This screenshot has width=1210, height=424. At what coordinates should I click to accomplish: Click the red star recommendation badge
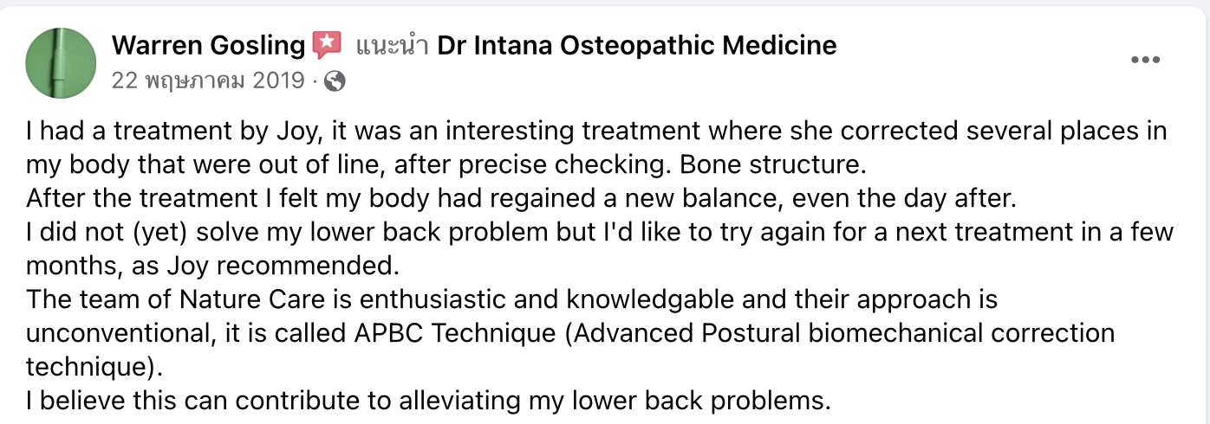pos(328,45)
